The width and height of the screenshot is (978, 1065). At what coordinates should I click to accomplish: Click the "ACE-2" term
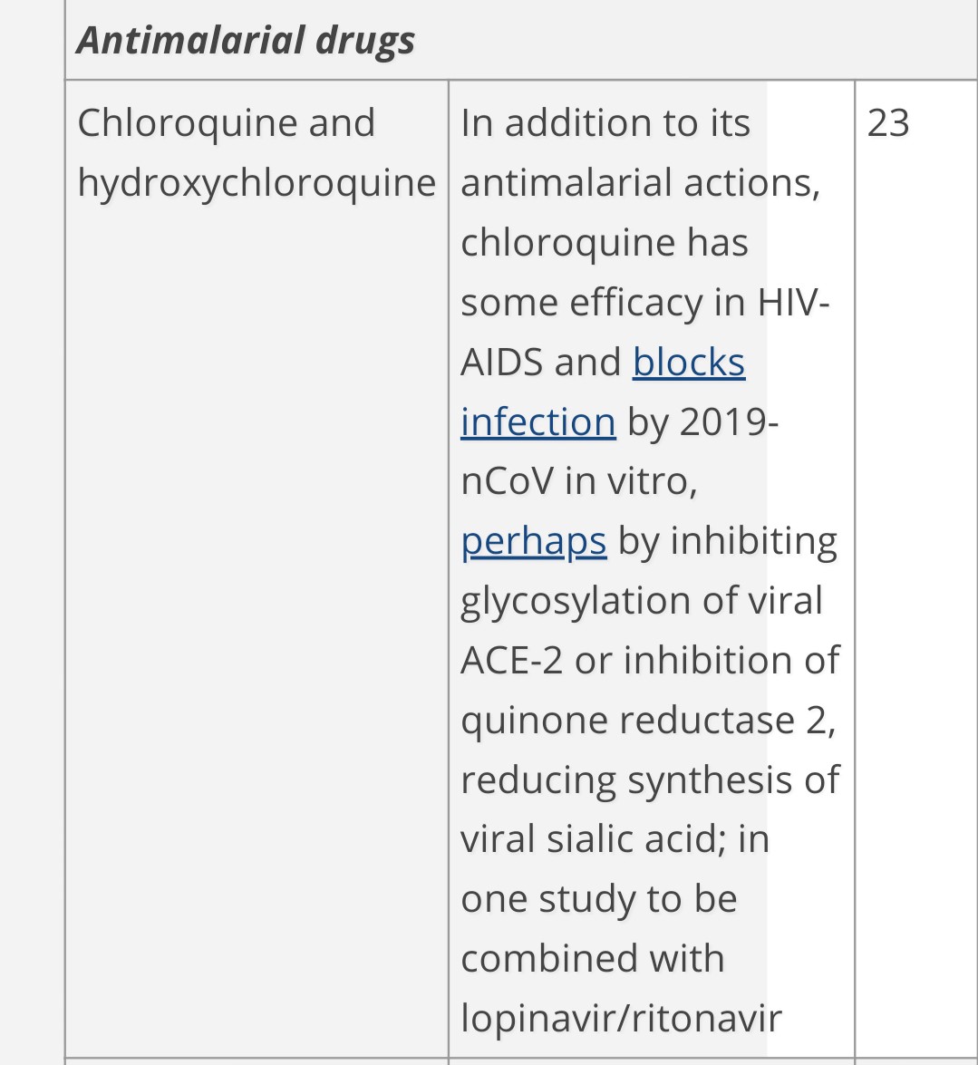click(x=511, y=660)
